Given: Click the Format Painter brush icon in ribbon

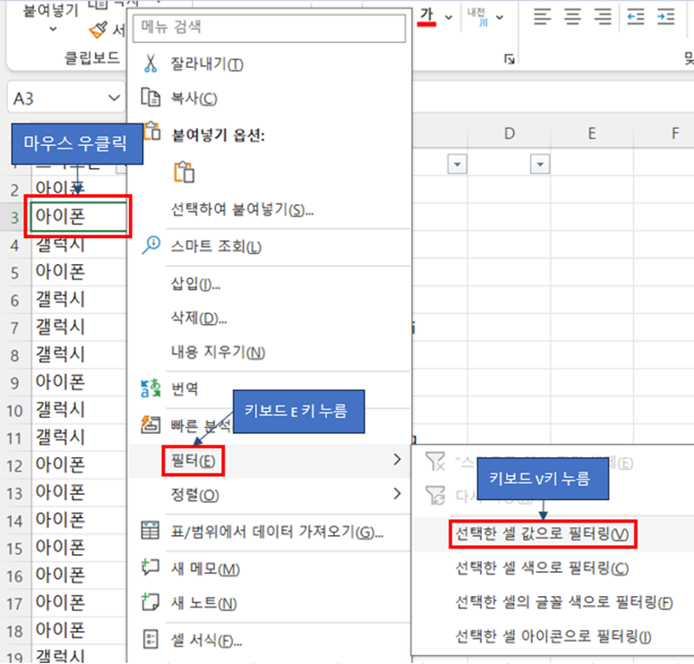Looking at the screenshot, I should (99, 30).
